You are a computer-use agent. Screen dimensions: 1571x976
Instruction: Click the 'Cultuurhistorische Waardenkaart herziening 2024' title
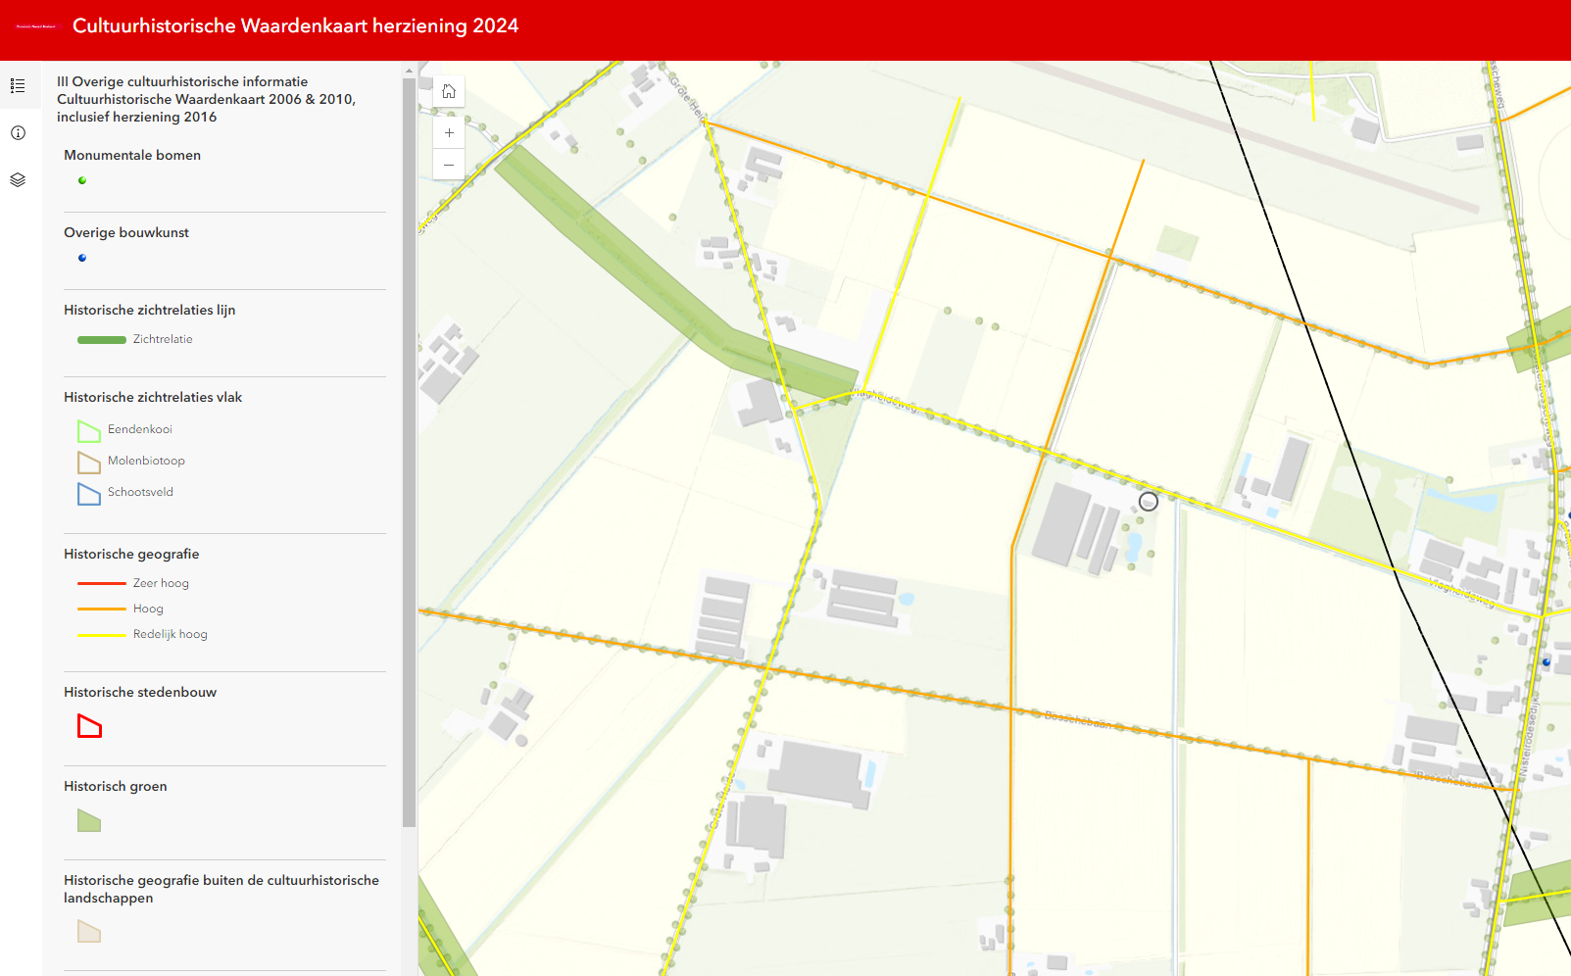coord(295,26)
